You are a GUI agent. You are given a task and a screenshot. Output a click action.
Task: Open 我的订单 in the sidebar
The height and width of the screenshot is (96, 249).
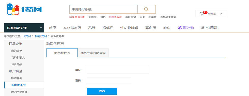[x=17, y=51]
